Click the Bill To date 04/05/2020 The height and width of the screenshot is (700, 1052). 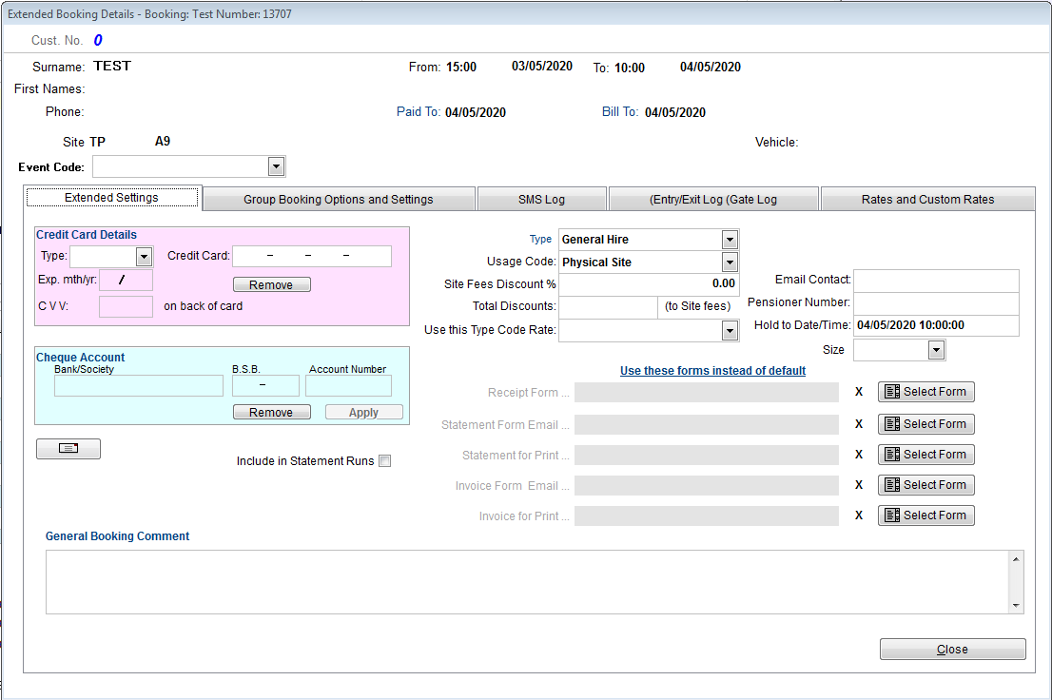tap(675, 113)
